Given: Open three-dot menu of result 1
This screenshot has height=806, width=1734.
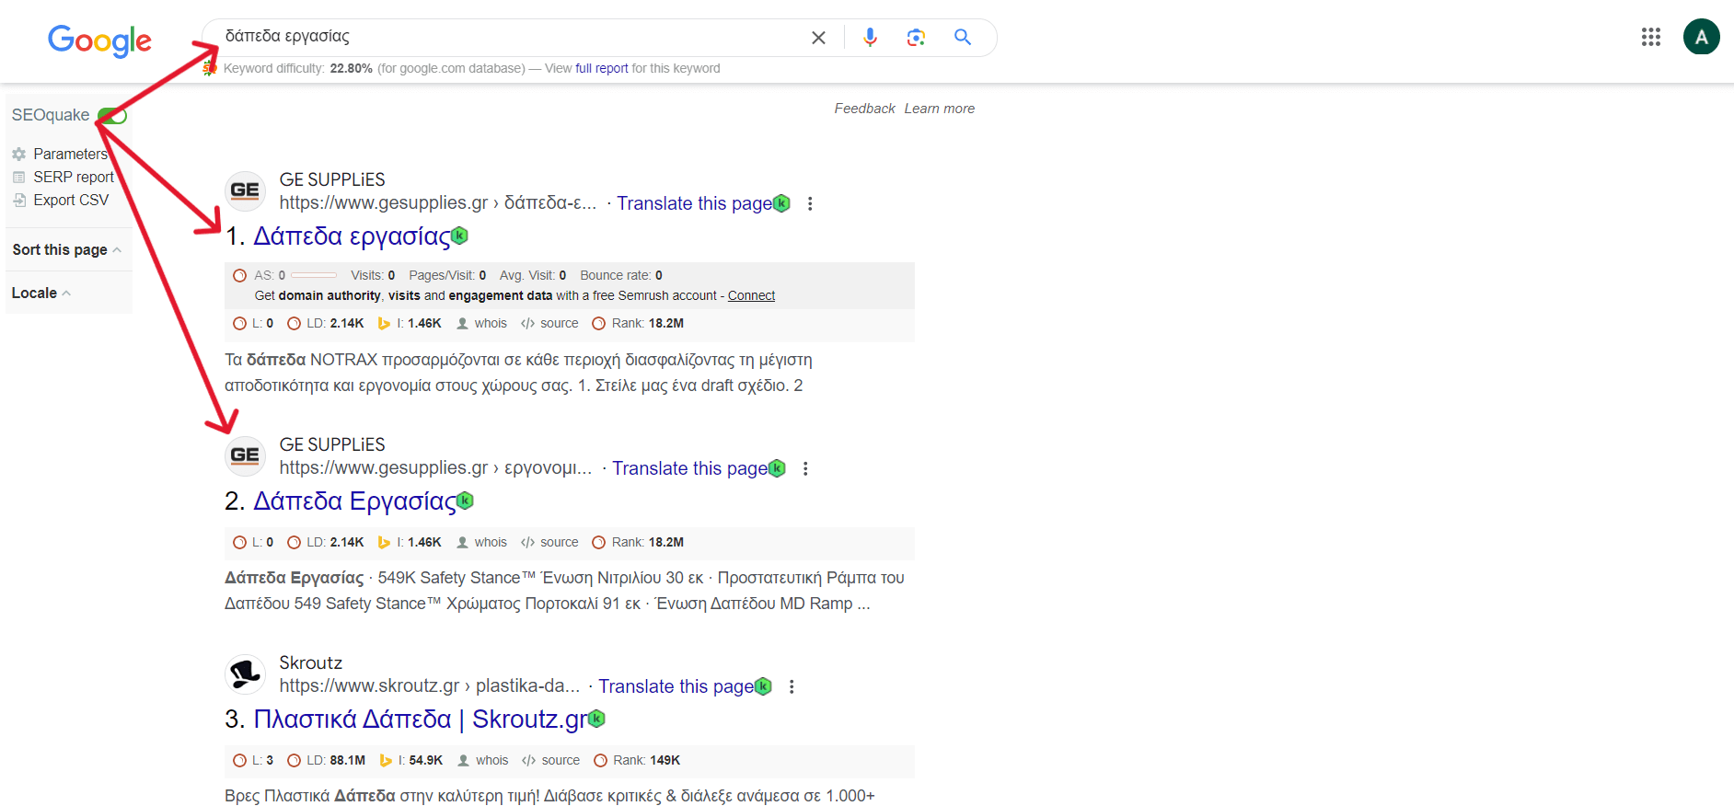Looking at the screenshot, I should click(x=810, y=203).
